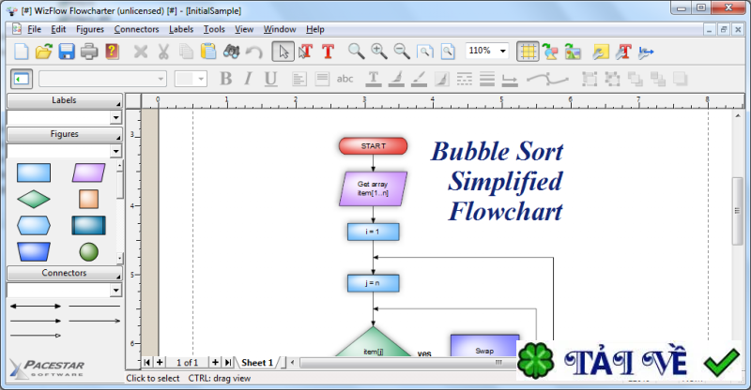Select the 'Get array item[1..n]' shape

coord(373,188)
